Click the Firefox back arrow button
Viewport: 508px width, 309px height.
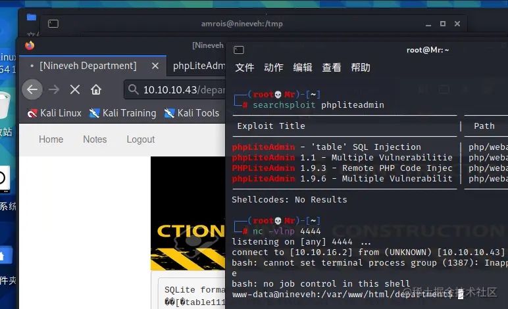coord(32,89)
